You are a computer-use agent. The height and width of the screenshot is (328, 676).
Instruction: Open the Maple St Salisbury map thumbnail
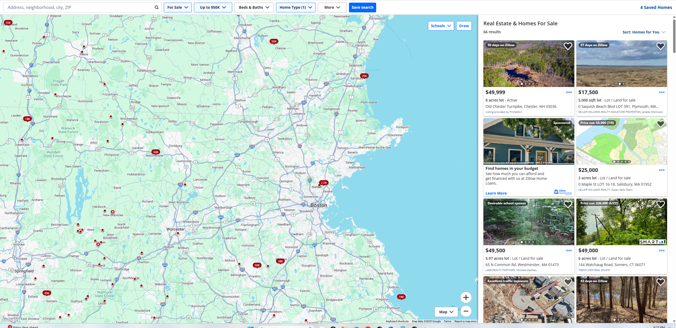coord(622,141)
